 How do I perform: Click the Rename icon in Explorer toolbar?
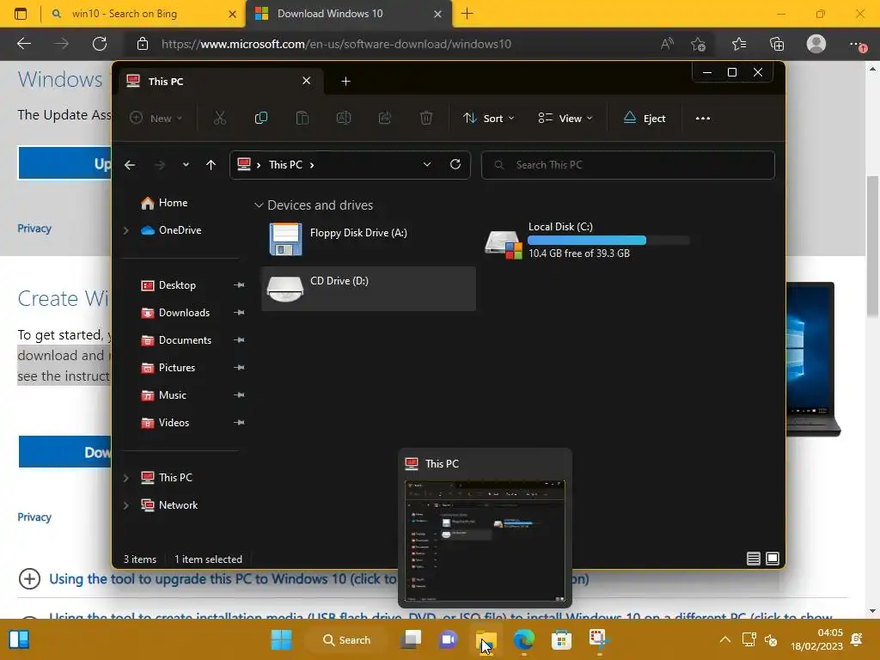pos(344,118)
